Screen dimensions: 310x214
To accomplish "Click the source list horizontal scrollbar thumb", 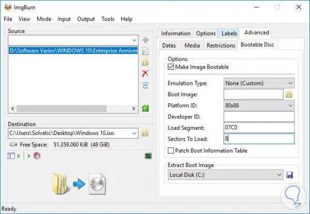I will click(x=61, y=109).
